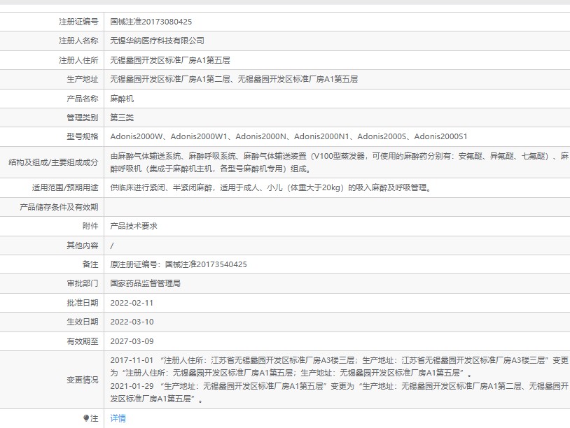
Task: Select product name 麻醉机
Action: (x=122, y=99)
